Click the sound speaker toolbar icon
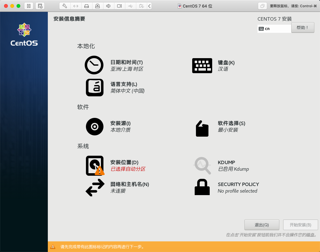Image resolution: width=320 pixels, height=252 pixels. coord(108,6)
